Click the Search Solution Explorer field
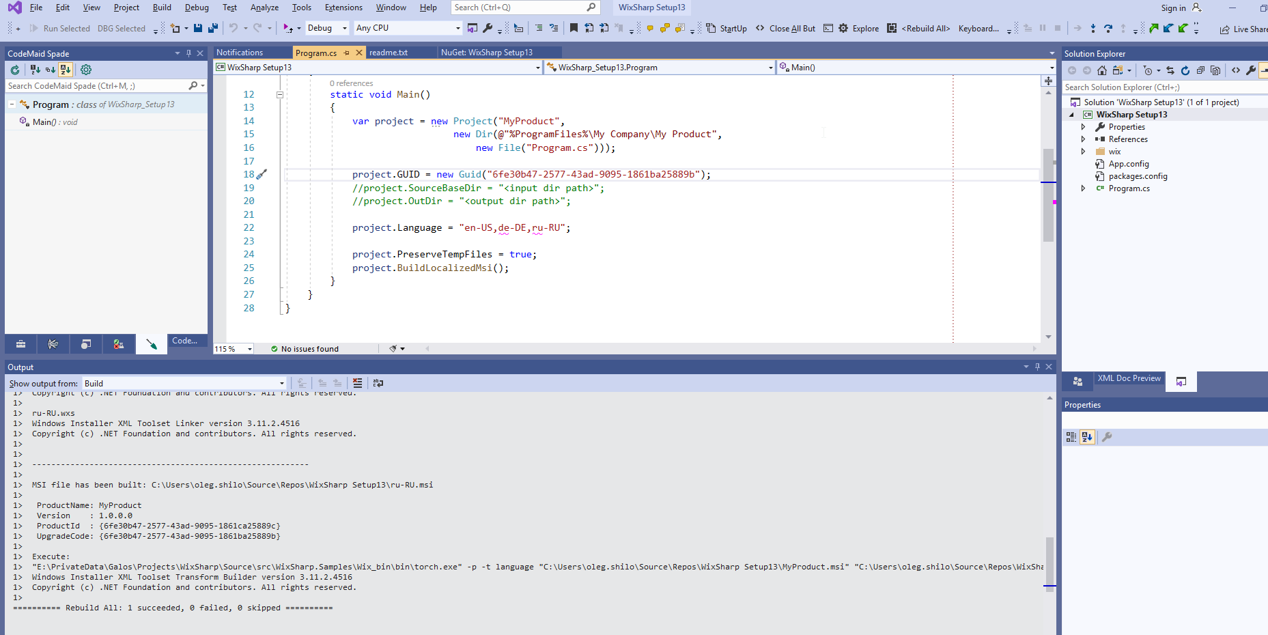This screenshot has width=1268, height=635. (1164, 87)
